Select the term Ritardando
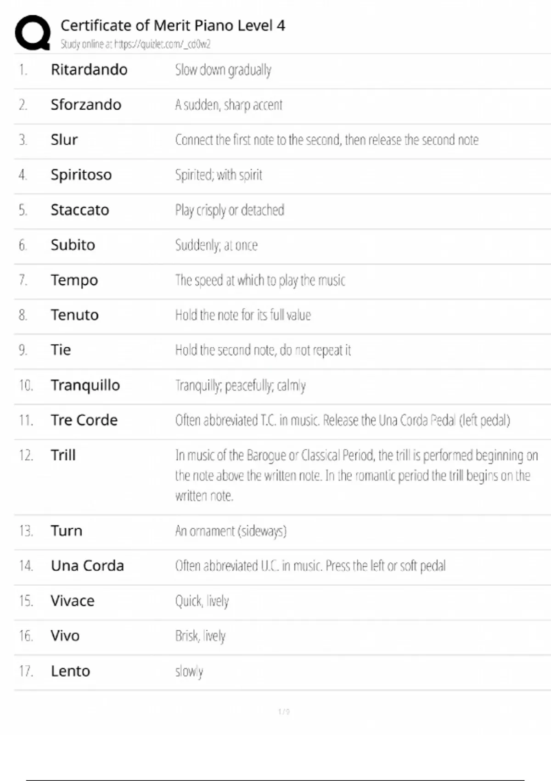This screenshot has height=781, width=551. [89, 70]
